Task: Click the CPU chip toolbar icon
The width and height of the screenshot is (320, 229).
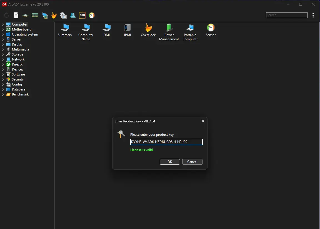Action: (x=25, y=16)
